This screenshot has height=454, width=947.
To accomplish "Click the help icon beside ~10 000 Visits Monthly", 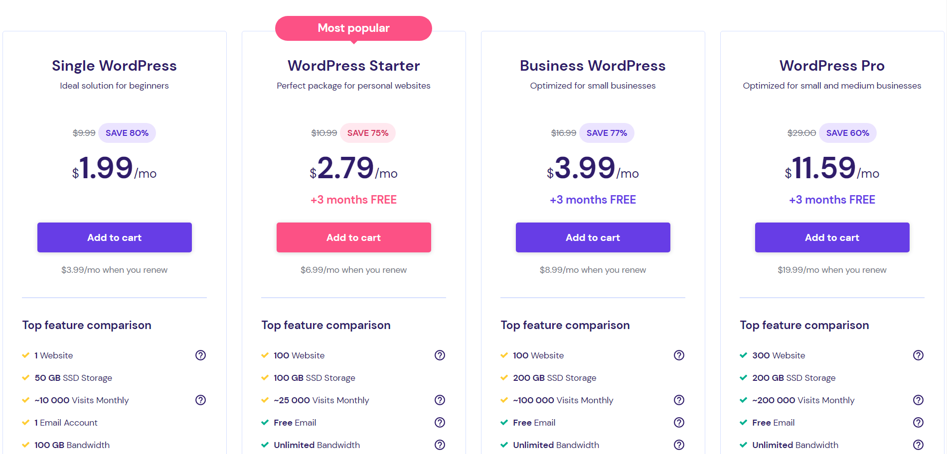I will [200, 400].
